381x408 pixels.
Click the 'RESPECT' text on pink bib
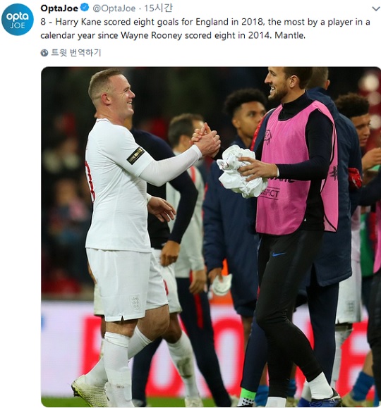270,194
